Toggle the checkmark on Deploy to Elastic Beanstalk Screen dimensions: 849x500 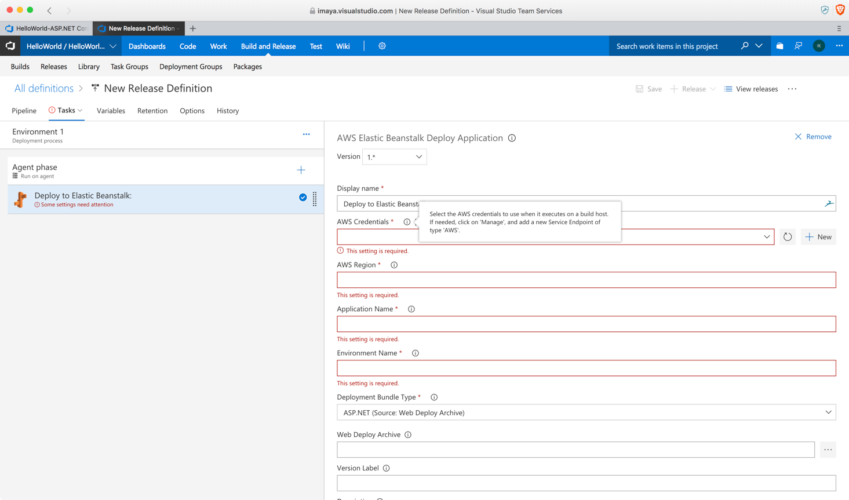tap(303, 198)
